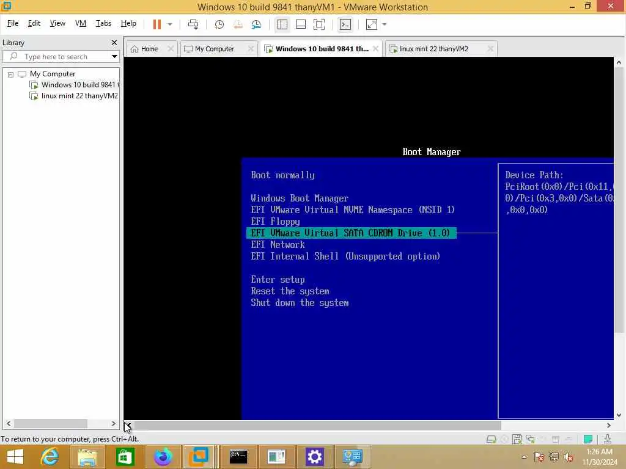Toggle the console view icon
This screenshot has width=626, height=469.
(345, 24)
